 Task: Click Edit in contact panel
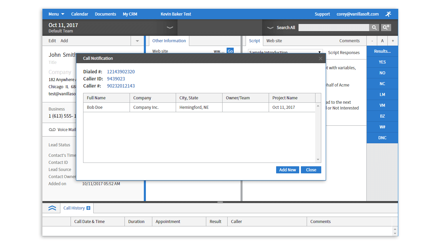pyautogui.click(x=52, y=41)
